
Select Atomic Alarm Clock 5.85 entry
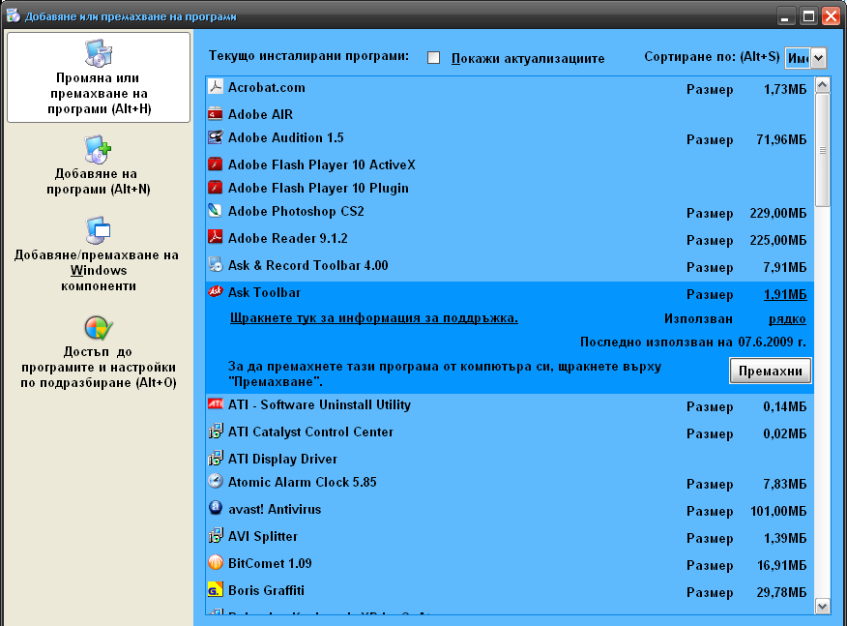[510, 482]
